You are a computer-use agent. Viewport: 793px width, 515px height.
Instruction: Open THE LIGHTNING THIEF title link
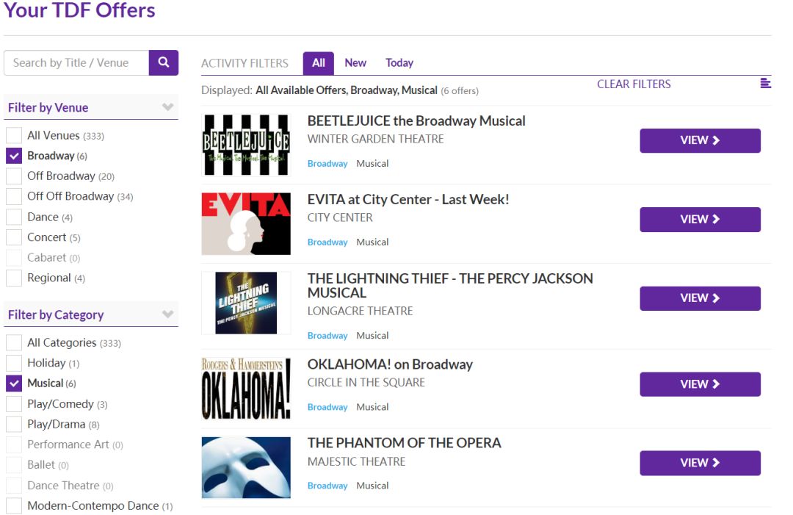tap(450, 285)
